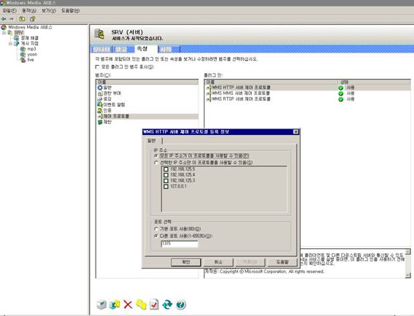Click the SRV server icon in header
The height and width of the screenshot is (316, 414).
[x=99, y=34]
